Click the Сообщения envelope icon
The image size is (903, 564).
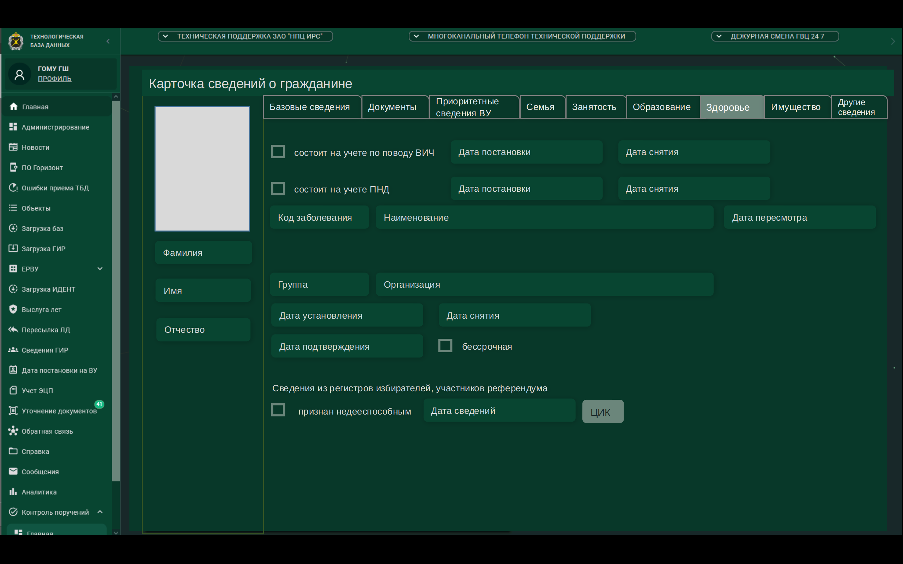pos(13,471)
